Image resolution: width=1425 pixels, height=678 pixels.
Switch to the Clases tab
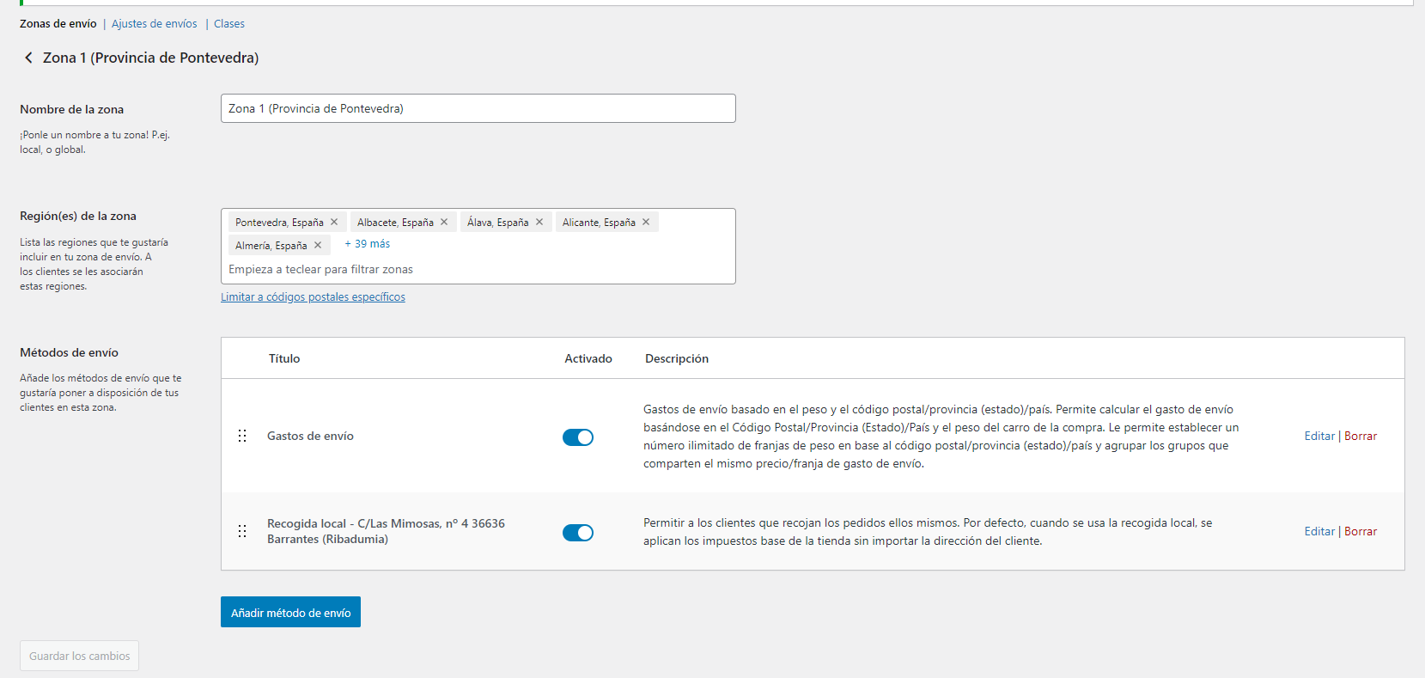(229, 24)
